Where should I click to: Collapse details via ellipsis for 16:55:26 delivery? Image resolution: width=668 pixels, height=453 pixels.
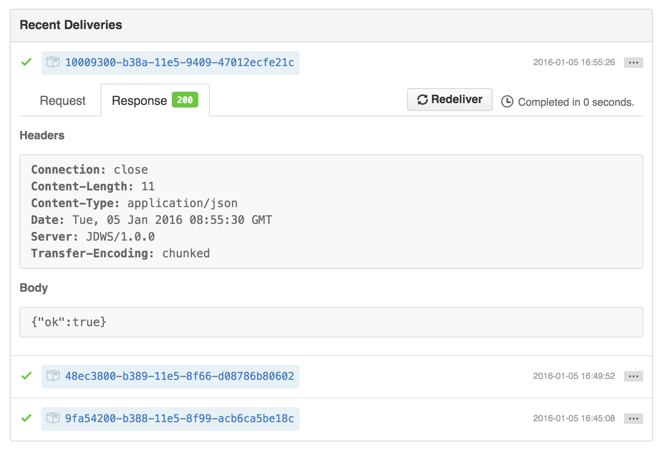click(633, 63)
